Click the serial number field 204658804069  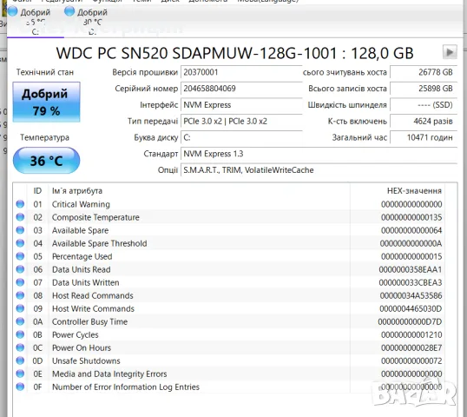(241, 89)
